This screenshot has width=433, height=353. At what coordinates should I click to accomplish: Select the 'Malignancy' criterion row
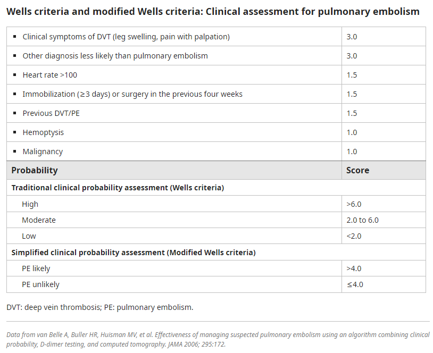pyautogui.click(x=43, y=152)
